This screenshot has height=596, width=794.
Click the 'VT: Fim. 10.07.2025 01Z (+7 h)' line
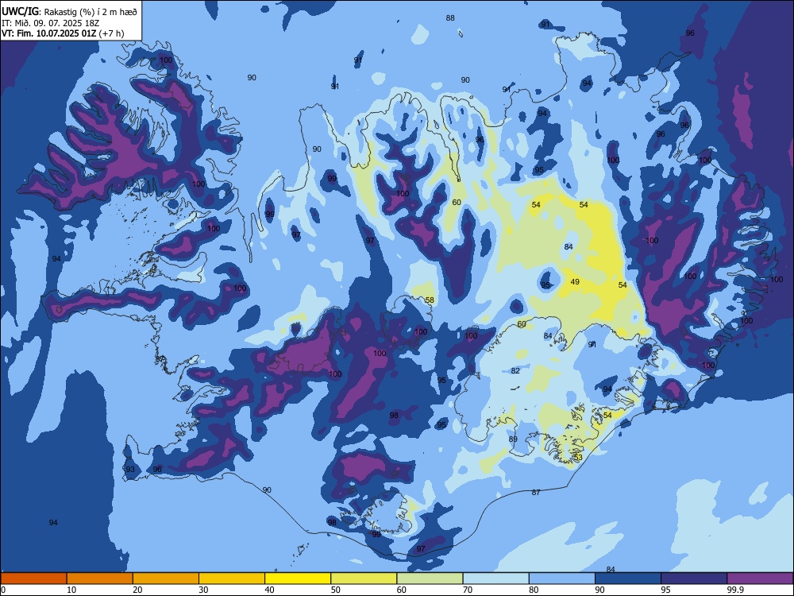pos(62,33)
